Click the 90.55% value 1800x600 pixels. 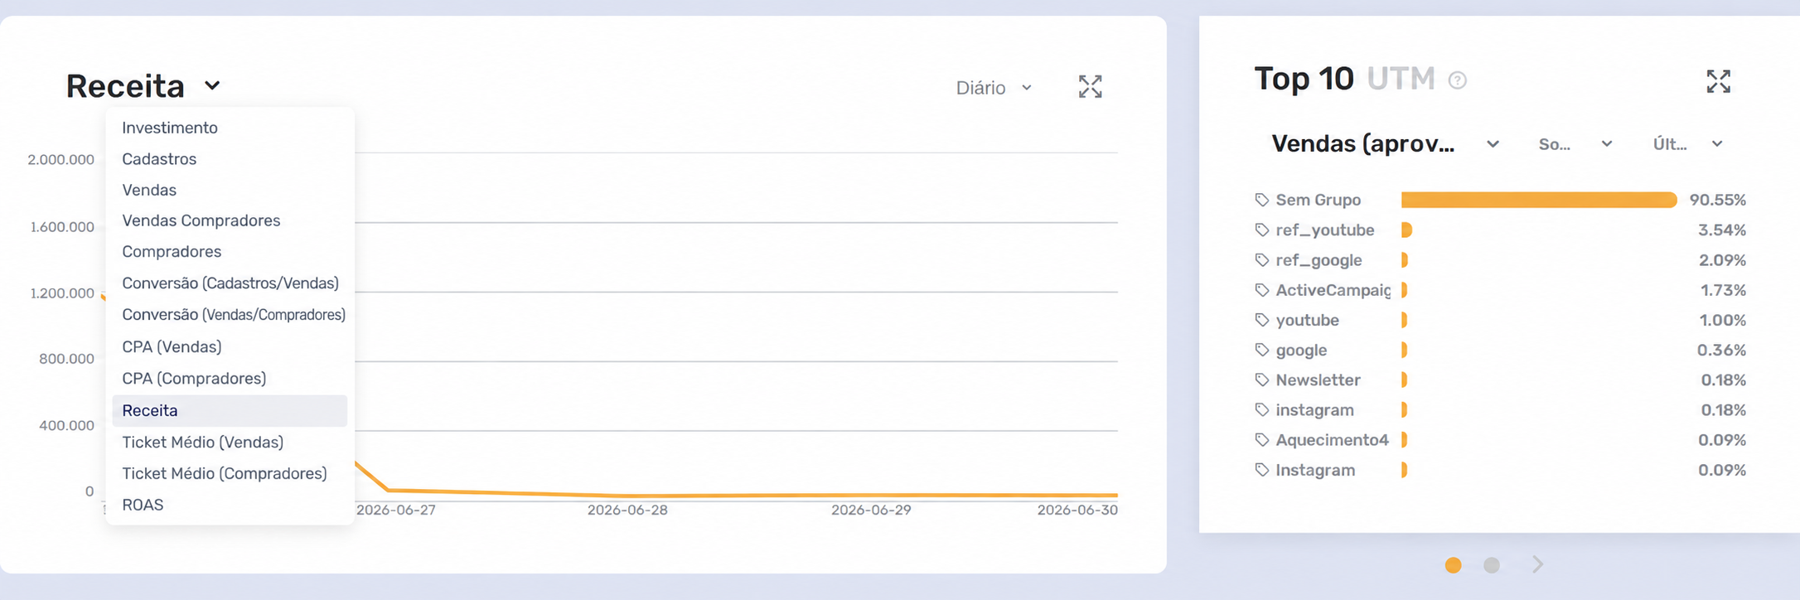[1717, 200]
